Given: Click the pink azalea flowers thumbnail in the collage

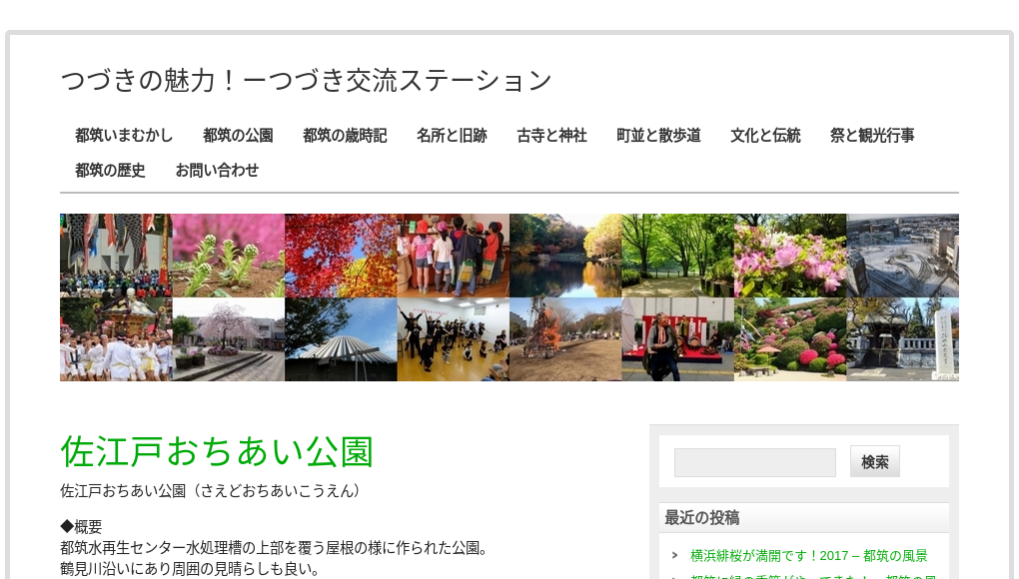Looking at the screenshot, I should click(789, 254).
